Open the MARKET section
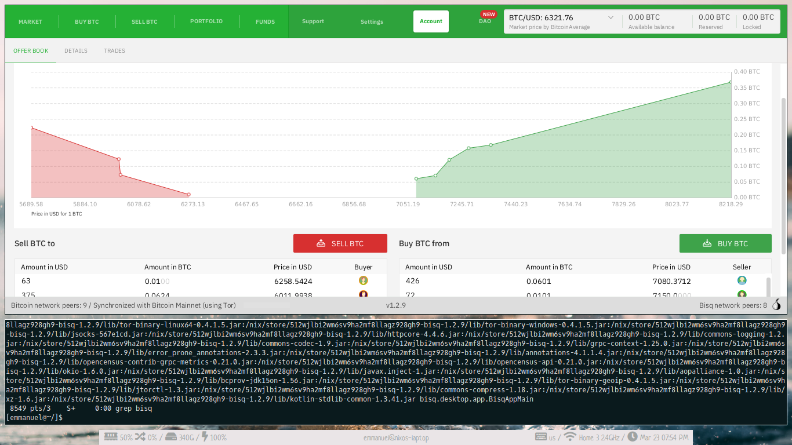 click(x=30, y=21)
